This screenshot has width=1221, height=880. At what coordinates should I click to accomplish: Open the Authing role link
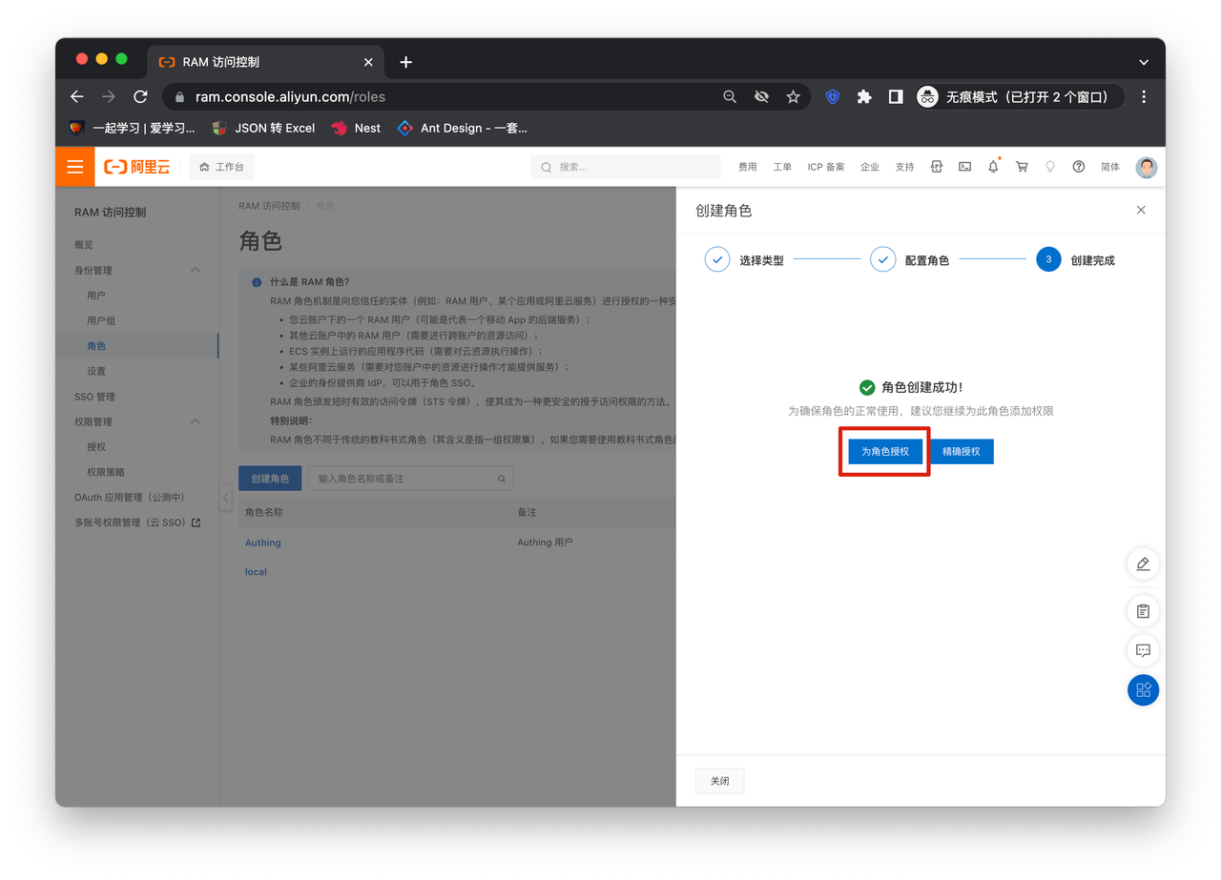click(x=263, y=542)
